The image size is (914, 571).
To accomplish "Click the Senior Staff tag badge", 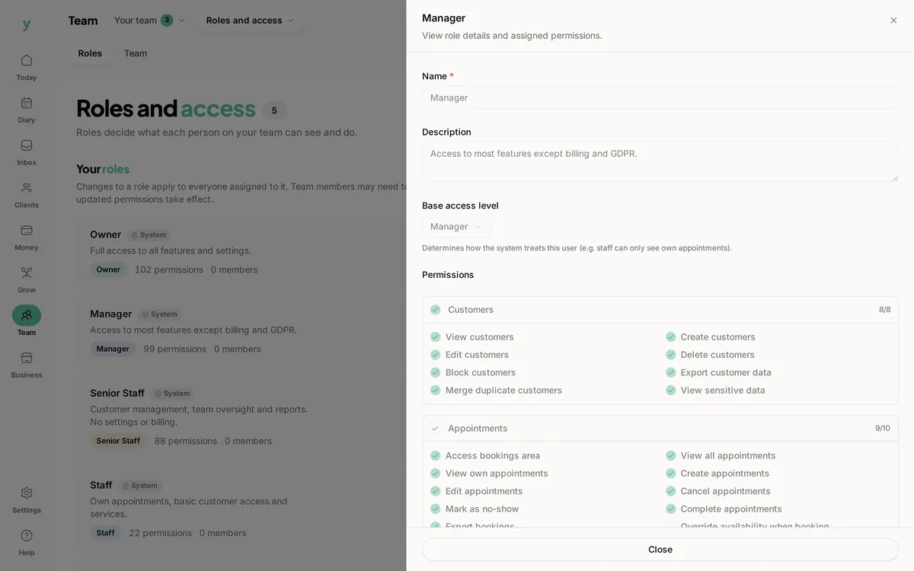I will (118, 441).
